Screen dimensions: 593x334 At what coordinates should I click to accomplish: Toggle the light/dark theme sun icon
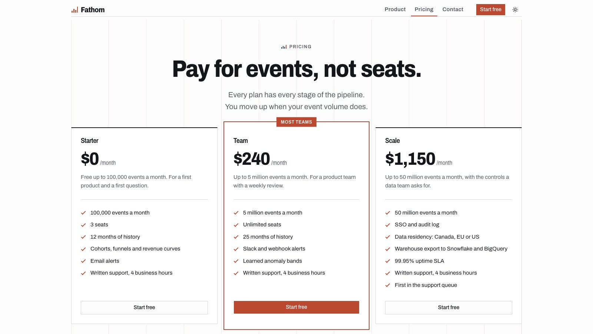click(x=515, y=10)
